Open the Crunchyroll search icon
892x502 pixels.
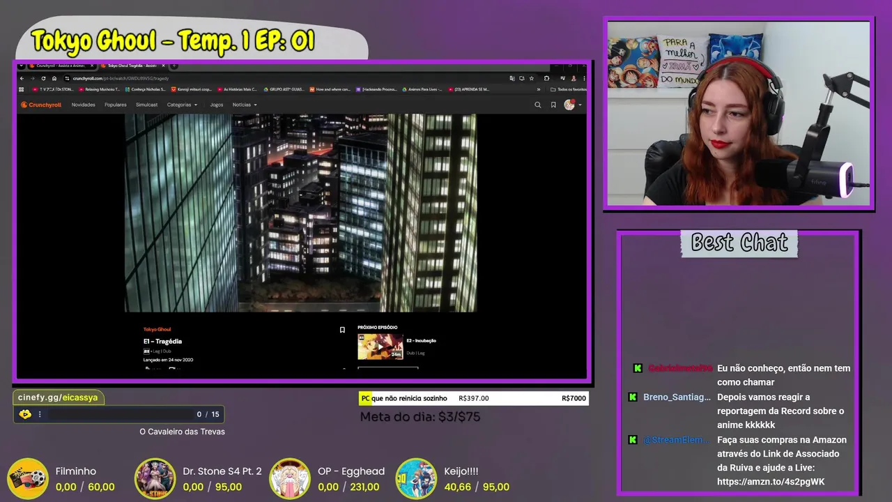pyautogui.click(x=537, y=105)
